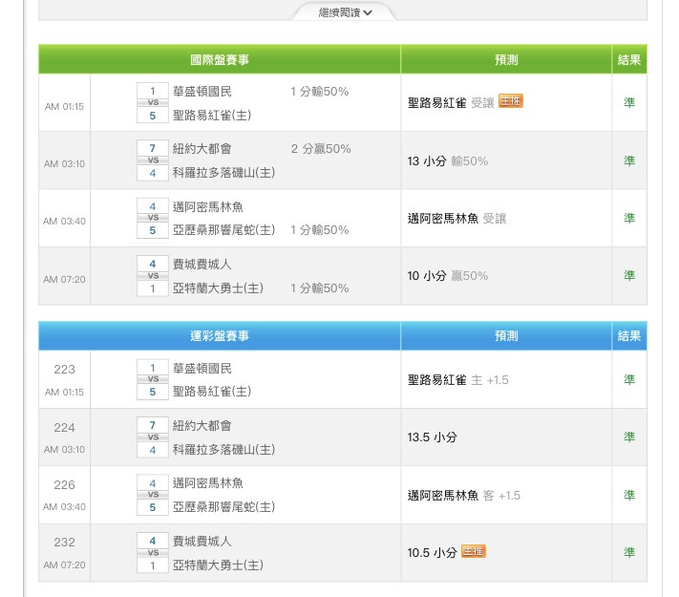Click the 運彩盤賽事 table header
Viewport: 679px width, 597px height.
[x=220, y=336]
